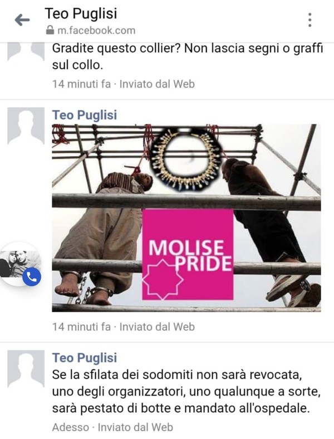This screenshot has width=334, height=439.
Task: Open the attached image in the comment
Action: pos(186,218)
